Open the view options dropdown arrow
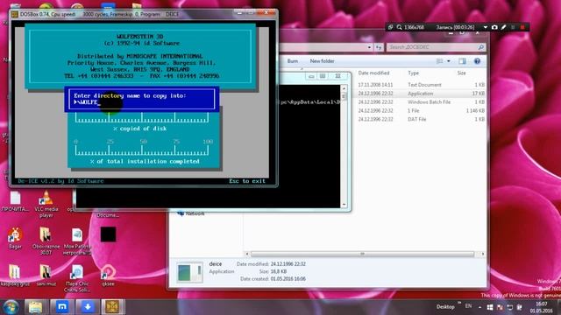This screenshot has height=315, width=561. (449, 61)
